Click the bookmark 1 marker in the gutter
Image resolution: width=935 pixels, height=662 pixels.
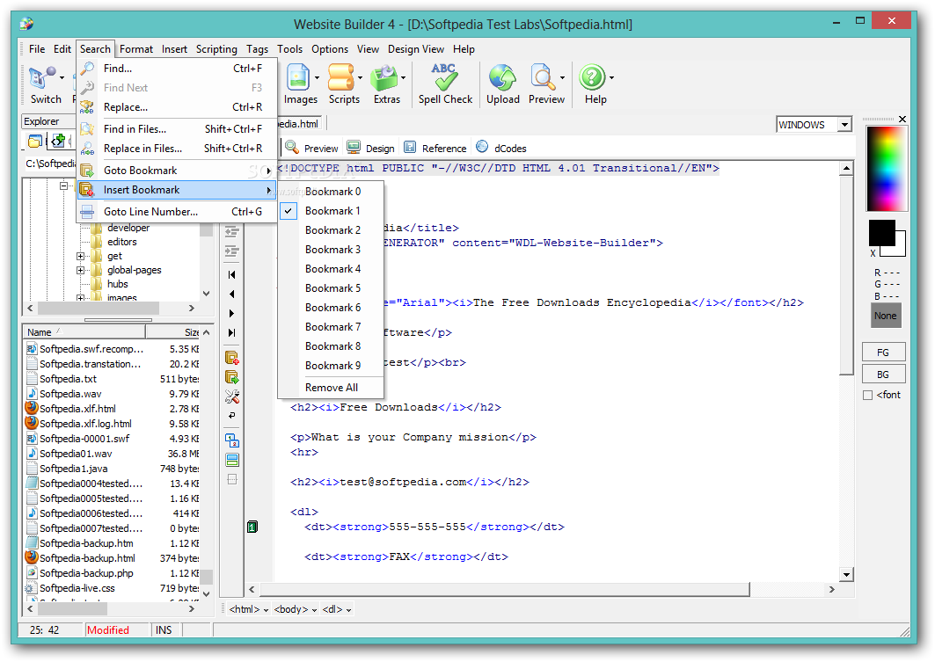tap(252, 527)
